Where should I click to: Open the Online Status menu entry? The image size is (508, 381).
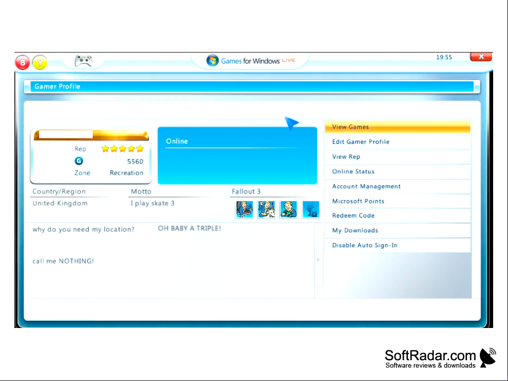click(x=397, y=172)
